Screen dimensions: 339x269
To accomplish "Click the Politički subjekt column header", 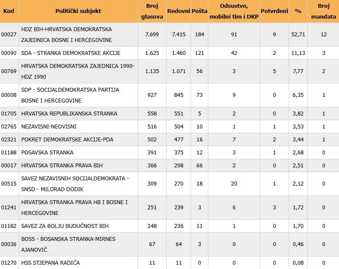I will [x=78, y=11].
